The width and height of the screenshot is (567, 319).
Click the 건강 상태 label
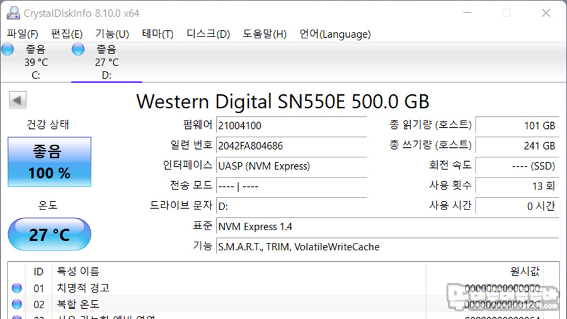pos(48,125)
